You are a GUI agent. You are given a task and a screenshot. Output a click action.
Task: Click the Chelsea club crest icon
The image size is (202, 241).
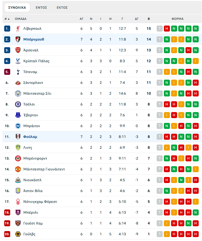coord(18,104)
